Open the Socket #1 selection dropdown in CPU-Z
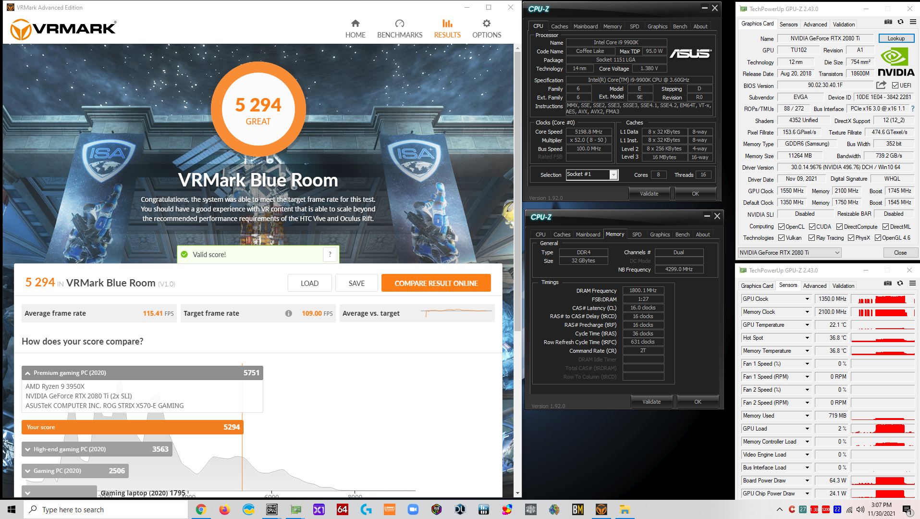Image resolution: width=920 pixels, height=519 pixels. coord(613,175)
